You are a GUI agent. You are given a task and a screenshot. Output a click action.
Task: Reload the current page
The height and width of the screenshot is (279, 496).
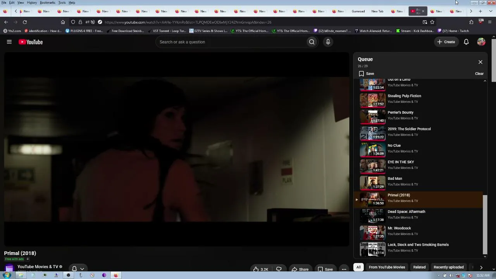(x=25, y=22)
